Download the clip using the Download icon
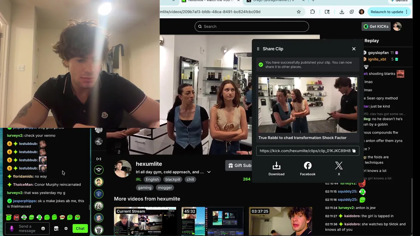Viewport: 420px width, 236px height. pos(276,169)
